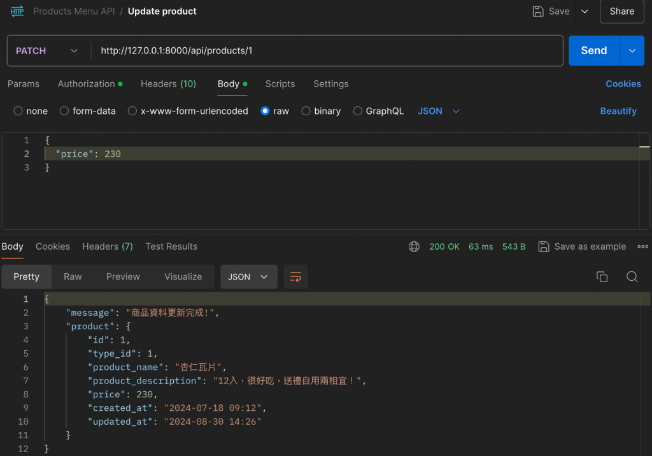652x456 pixels.
Task: Toggle word wrap in response viewer
Action: click(295, 276)
